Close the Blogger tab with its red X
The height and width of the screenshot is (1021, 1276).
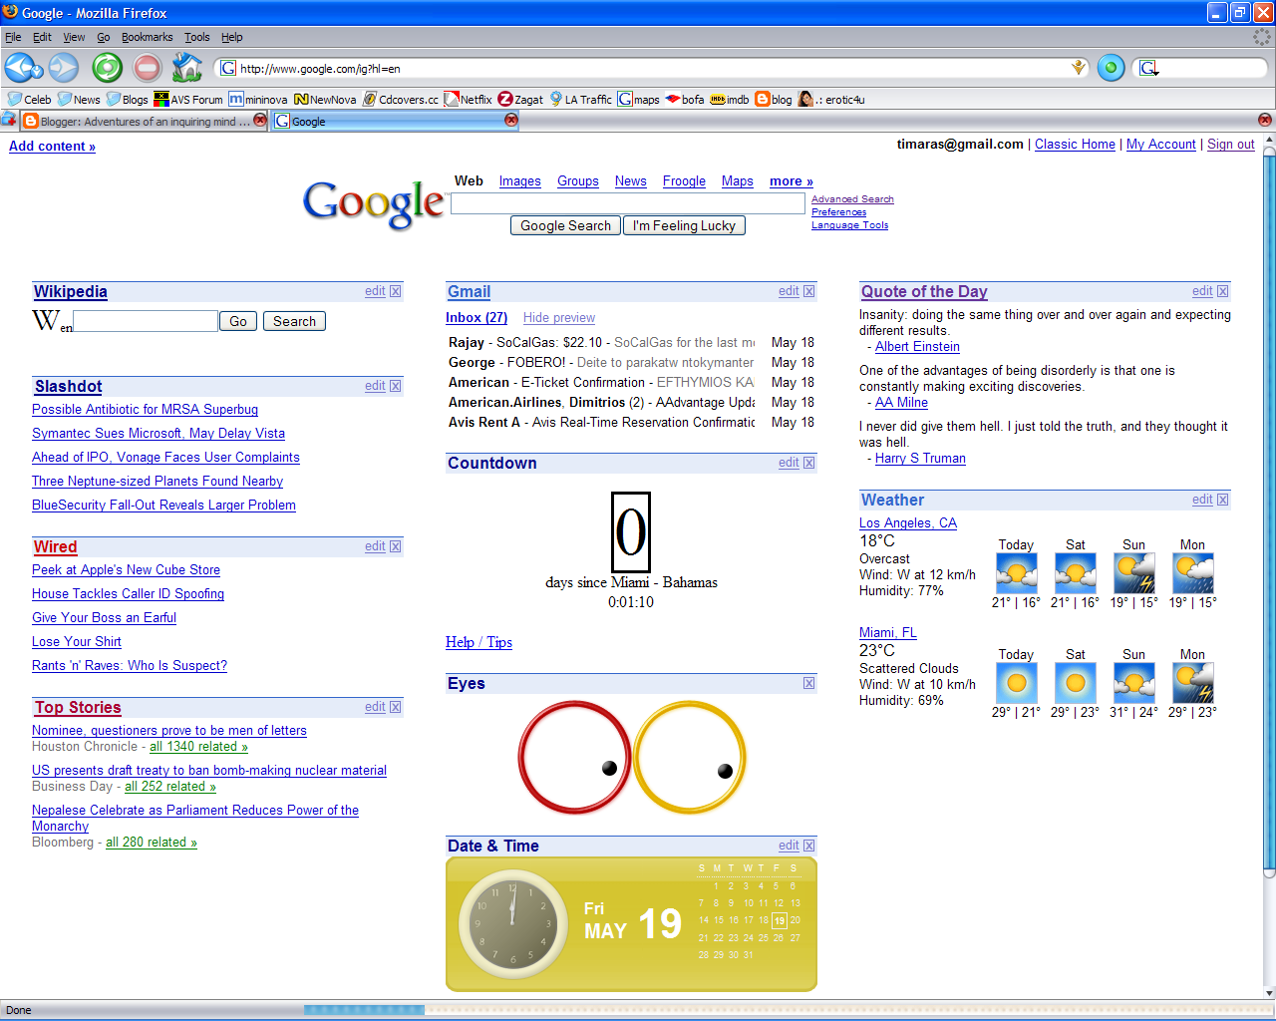(x=260, y=120)
